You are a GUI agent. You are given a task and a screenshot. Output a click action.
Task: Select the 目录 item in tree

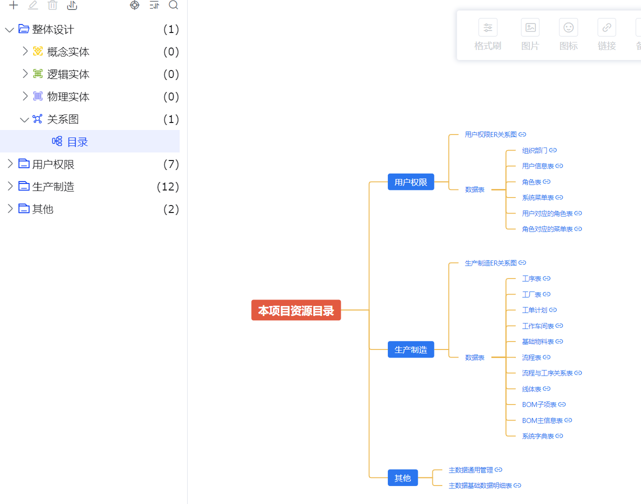(77, 142)
